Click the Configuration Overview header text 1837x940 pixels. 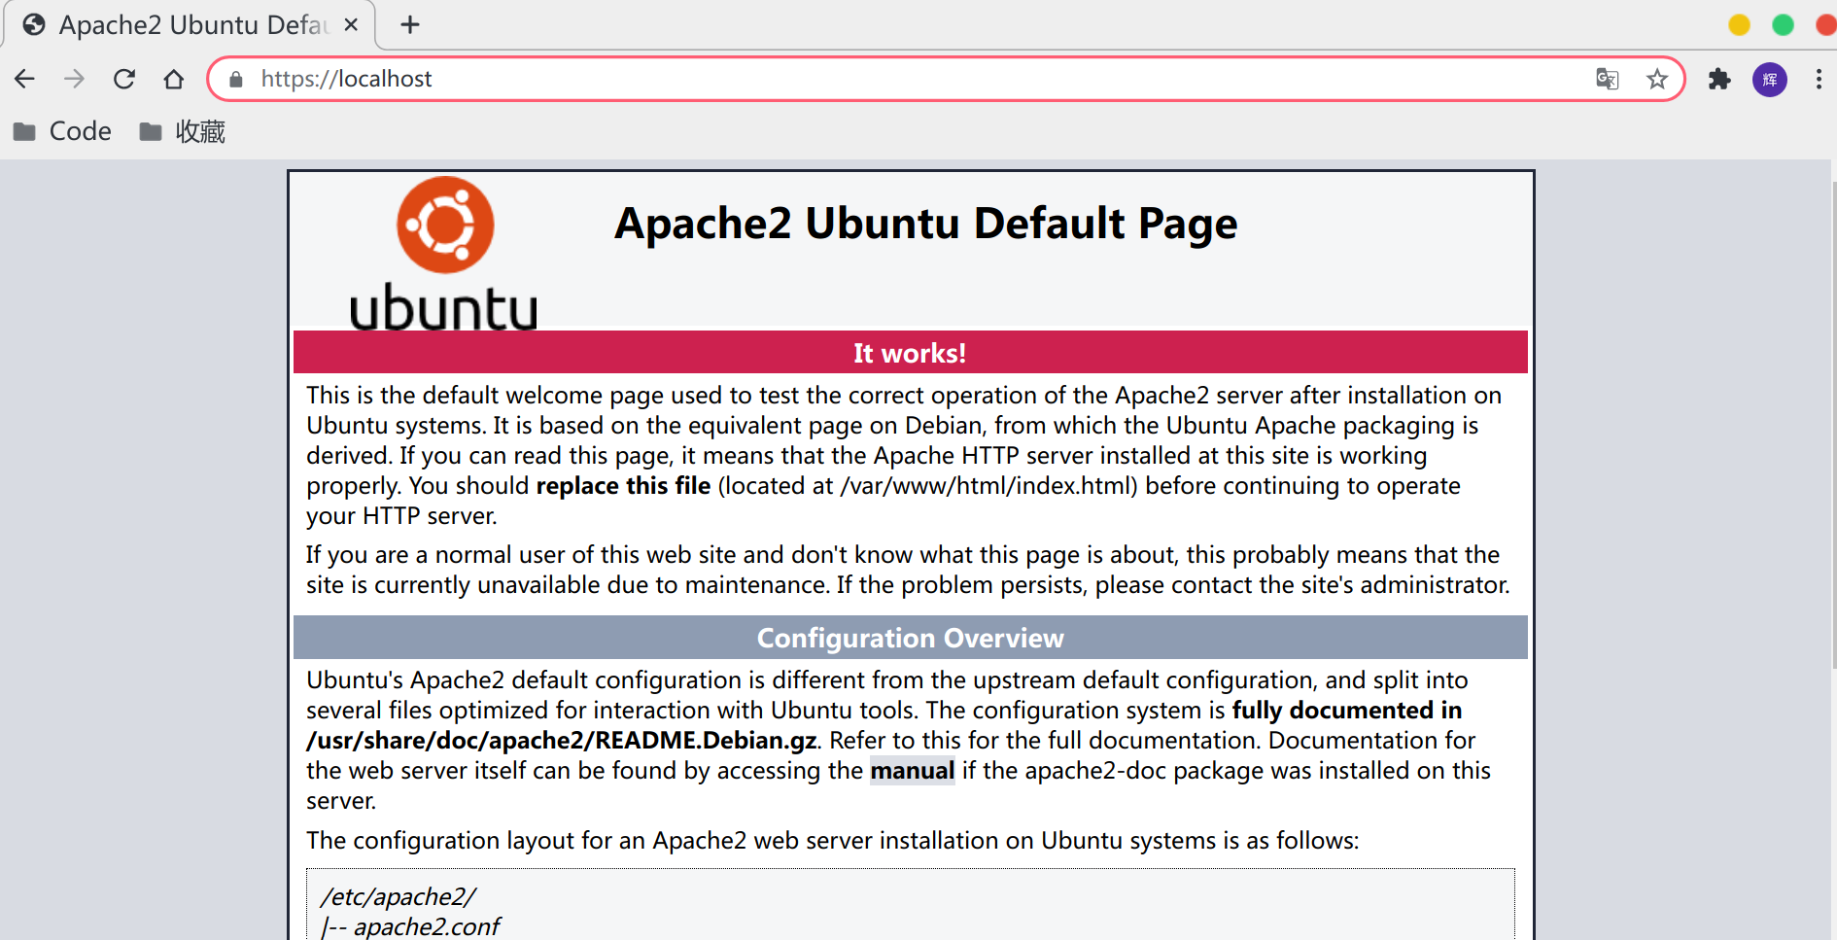pyautogui.click(x=911, y=638)
